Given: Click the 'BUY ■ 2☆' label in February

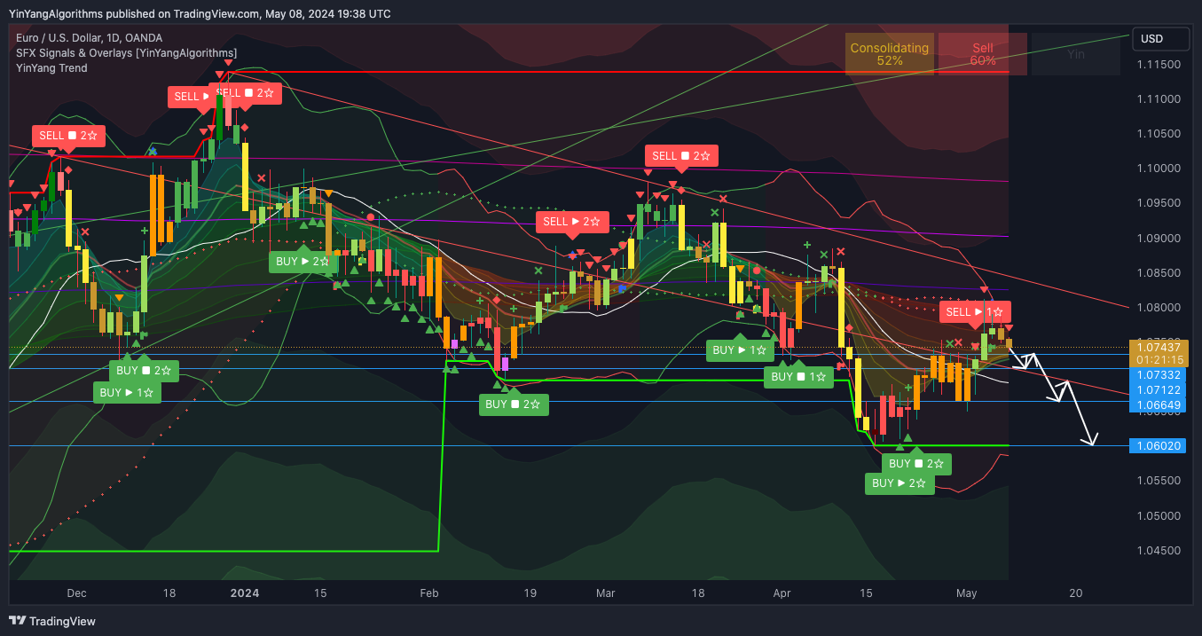Looking at the screenshot, I should pyautogui.click(x=514, y=404).
